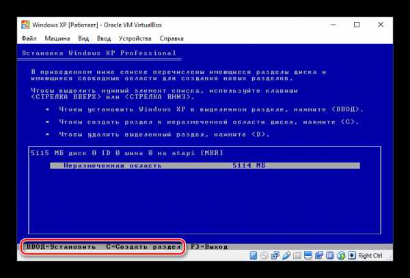Maximize the VirtualBox window
This screenshot has height=278, width=410.
[356, 25]
